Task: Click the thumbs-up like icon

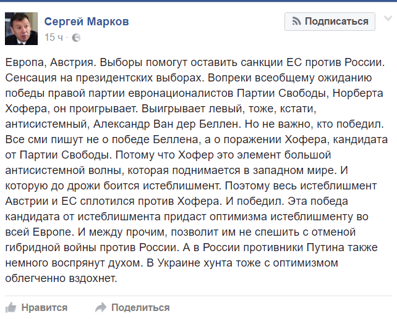Action: click(11, 308)
